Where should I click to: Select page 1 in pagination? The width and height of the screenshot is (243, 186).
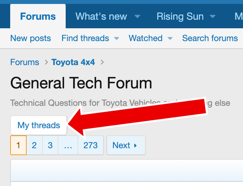click(18, 145)
